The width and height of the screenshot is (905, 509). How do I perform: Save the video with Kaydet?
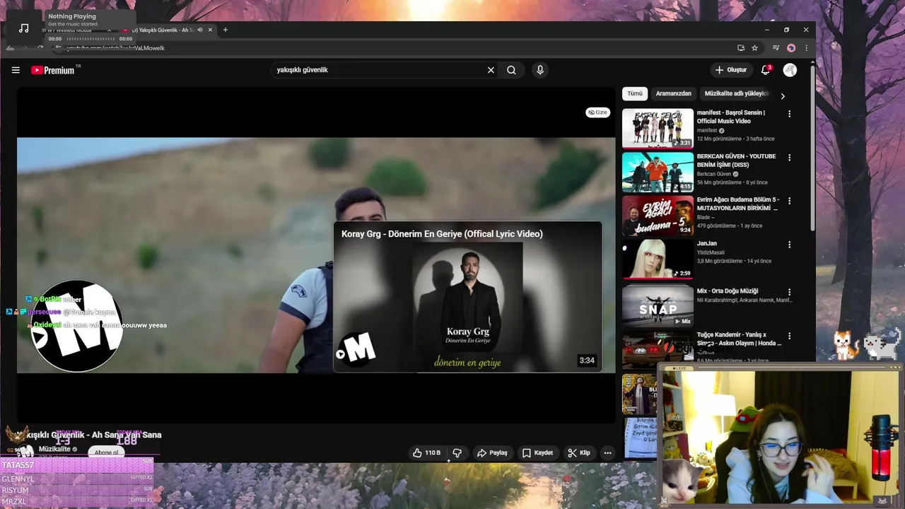(x=537, y=452)
